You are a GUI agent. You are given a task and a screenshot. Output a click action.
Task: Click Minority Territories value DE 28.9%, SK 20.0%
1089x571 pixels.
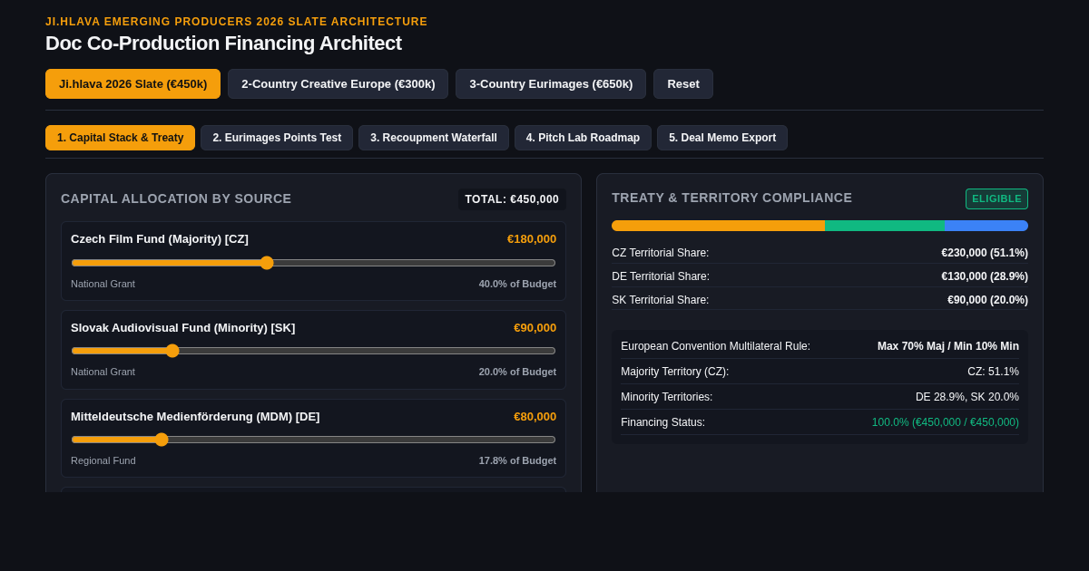967,397
